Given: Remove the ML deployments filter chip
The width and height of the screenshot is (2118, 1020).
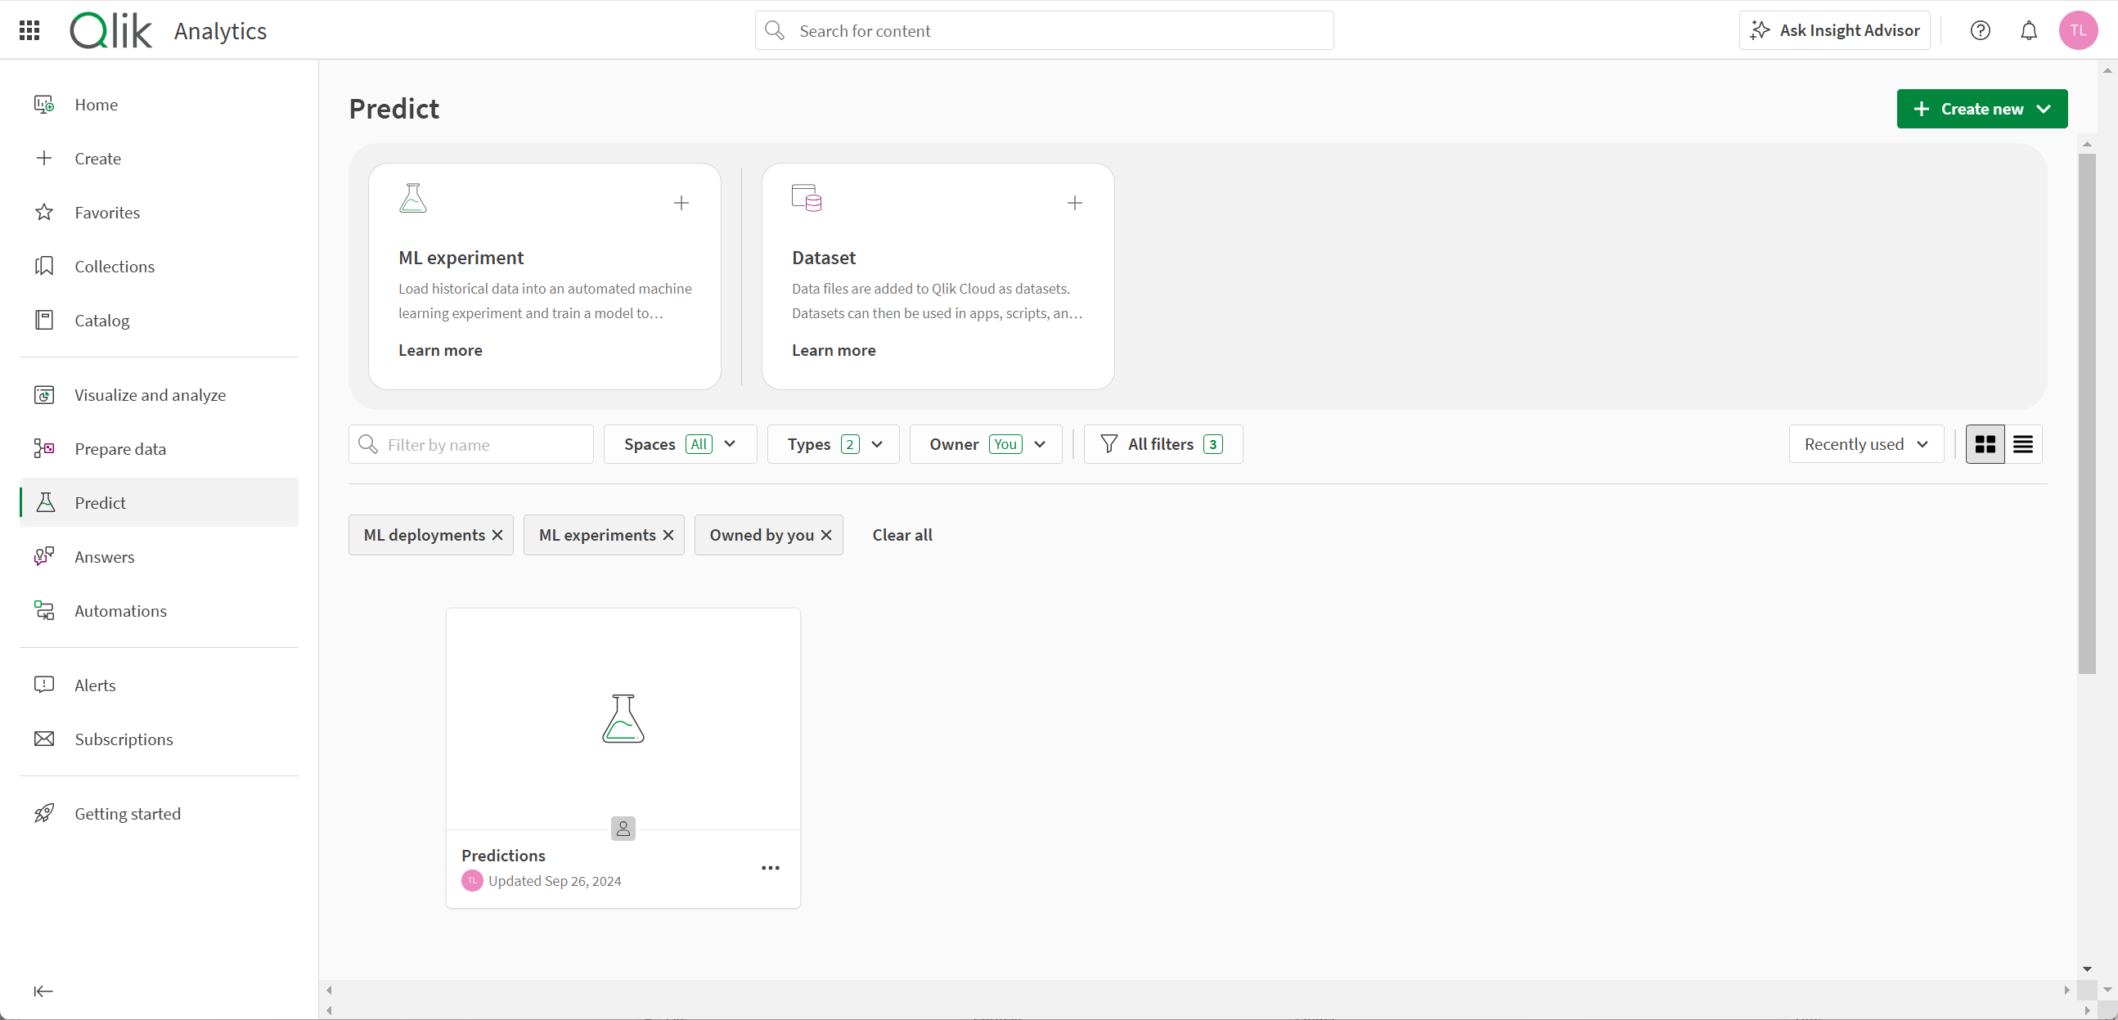Looking at the screenshot, I should coord(497,534).
